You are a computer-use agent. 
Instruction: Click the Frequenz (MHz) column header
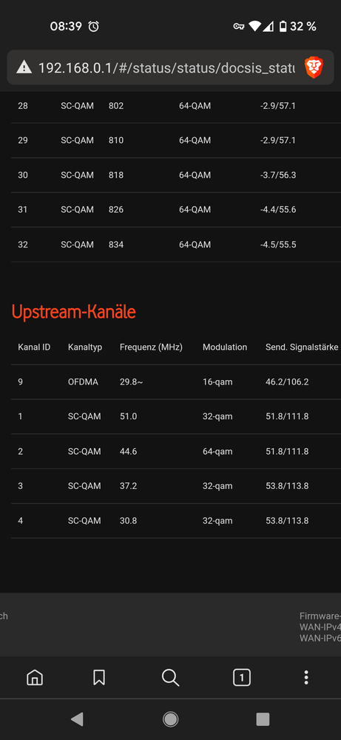click(151, 347)
